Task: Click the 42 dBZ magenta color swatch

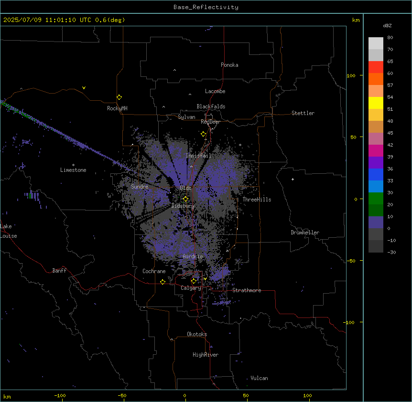Action: (376, 150)
